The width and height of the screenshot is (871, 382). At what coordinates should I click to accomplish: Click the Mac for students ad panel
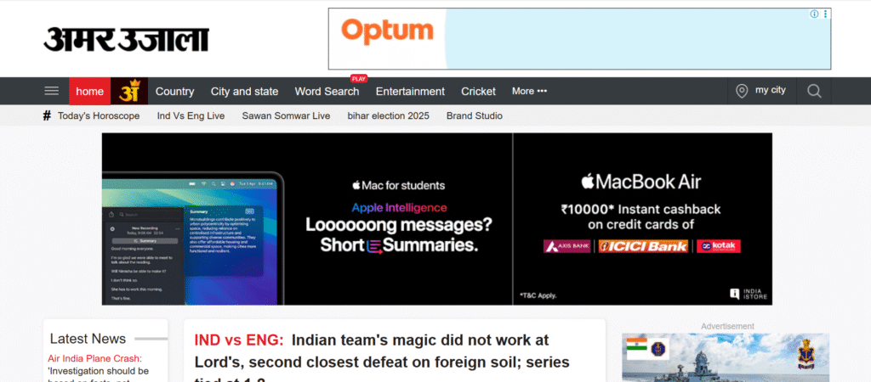point(307,218)
